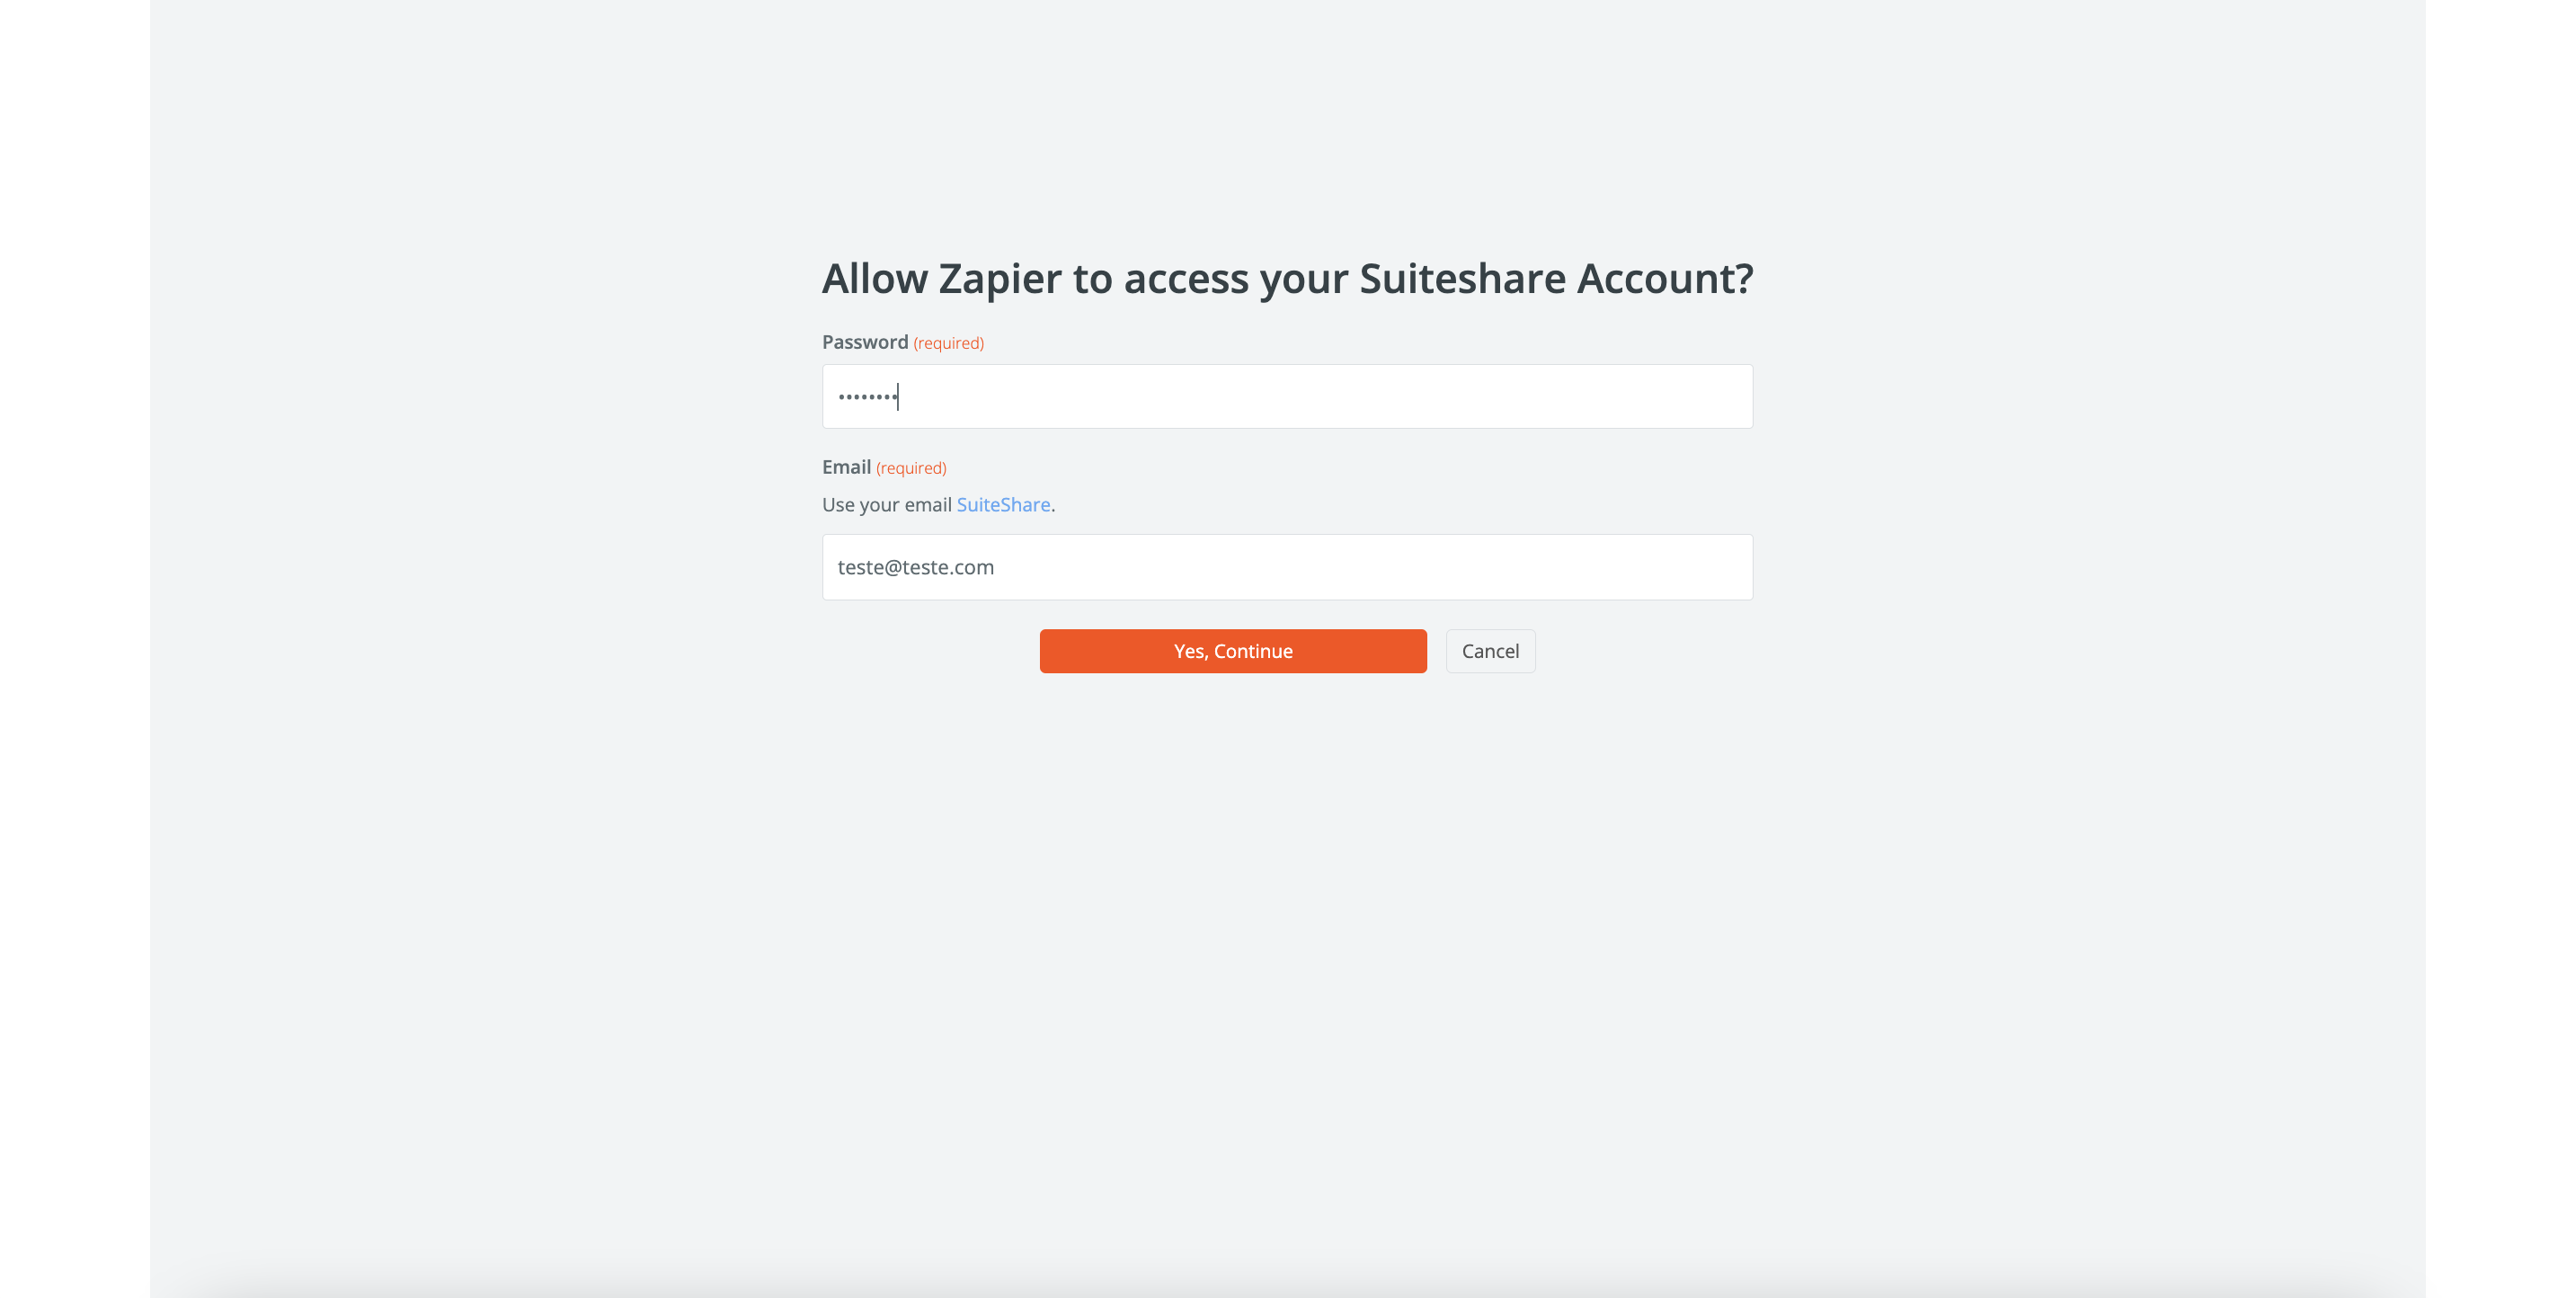Click the Password input field

pyautogui.click(x=1286, y=396)
